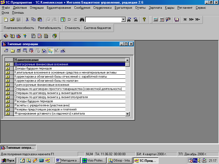
Task: Select the Типовые опера... window tab
Action: 18,148
